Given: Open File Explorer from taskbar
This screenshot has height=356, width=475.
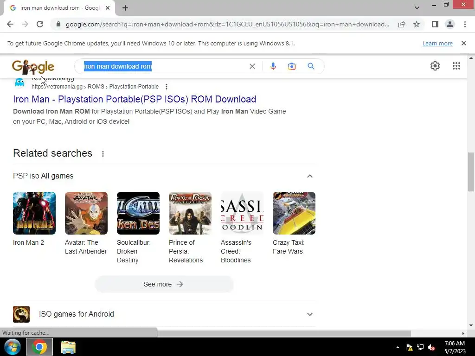Looking at the screenshot, I should pyautogui.click(x=68, y=347).
